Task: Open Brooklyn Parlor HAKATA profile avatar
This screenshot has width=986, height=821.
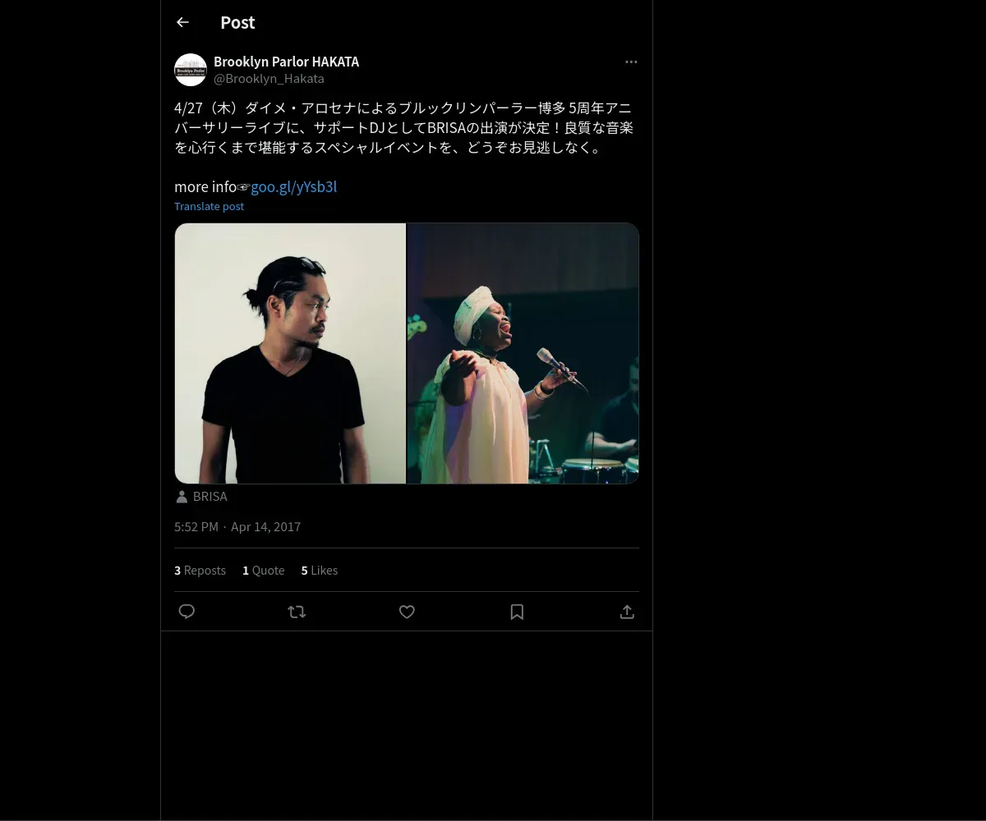Action: 191,70
